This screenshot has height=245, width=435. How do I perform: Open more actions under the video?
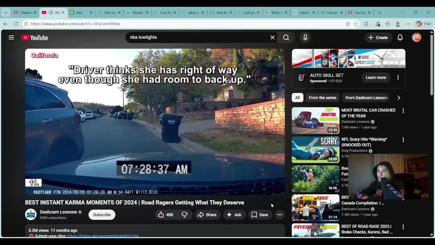[x=280, y=215]
